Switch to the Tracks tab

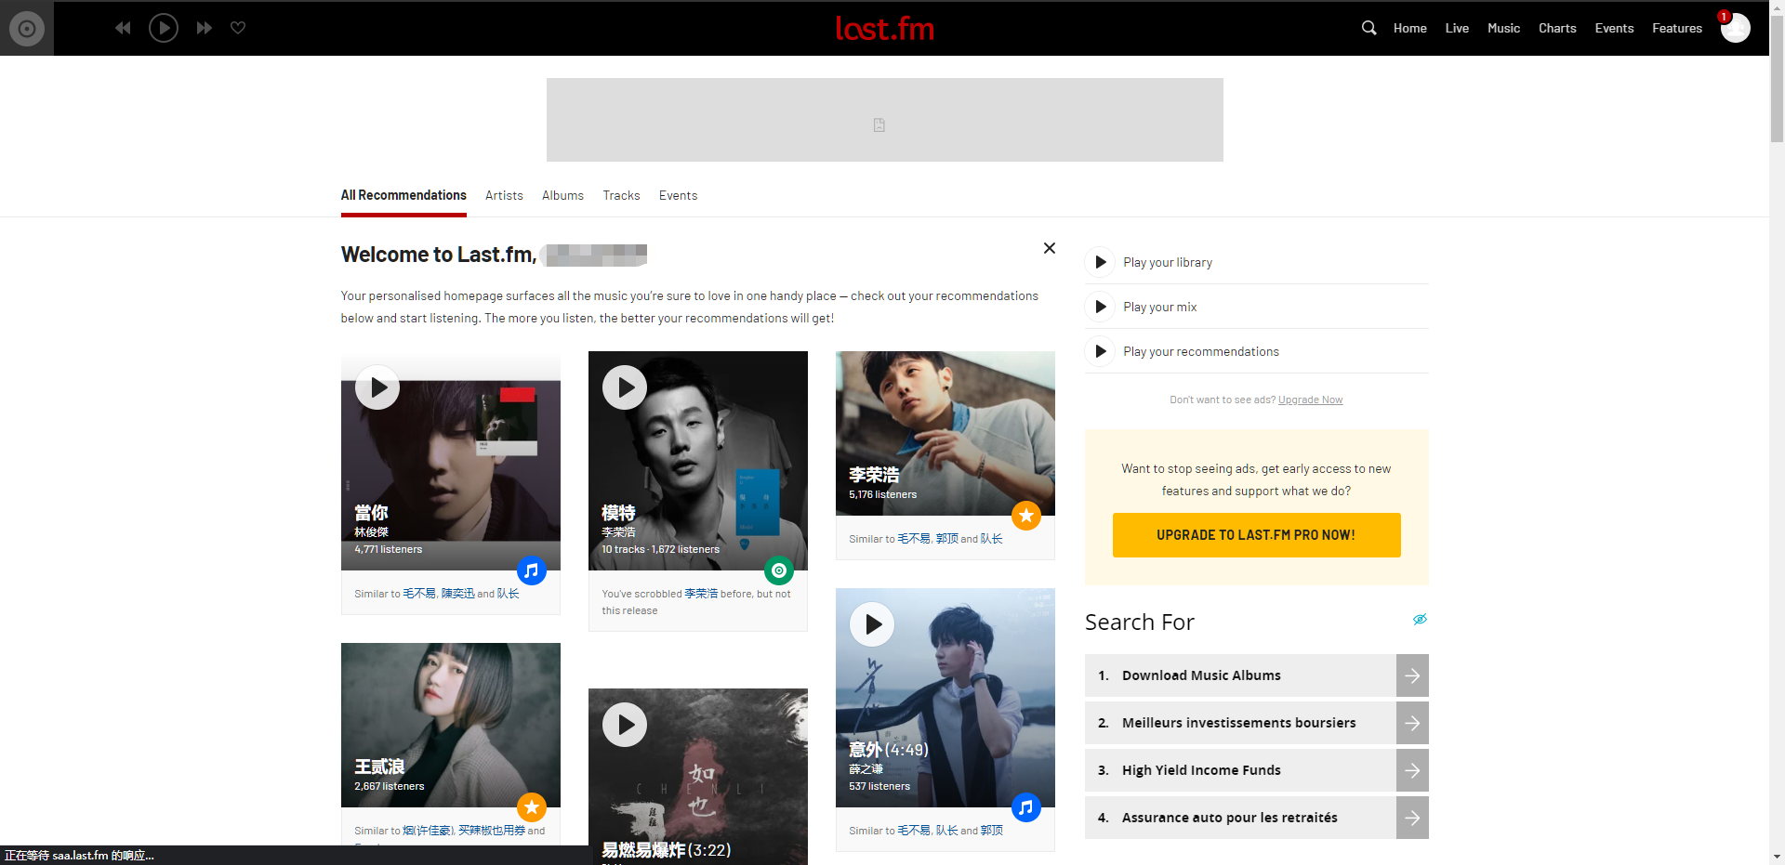621,195
